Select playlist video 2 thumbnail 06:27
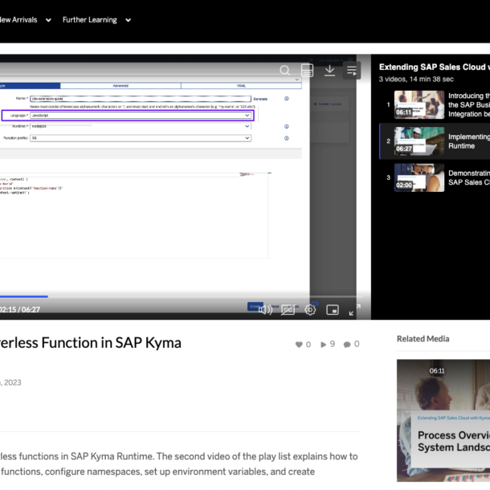The image size is (490, 490). pyautogui.click(x=419, y=141)
